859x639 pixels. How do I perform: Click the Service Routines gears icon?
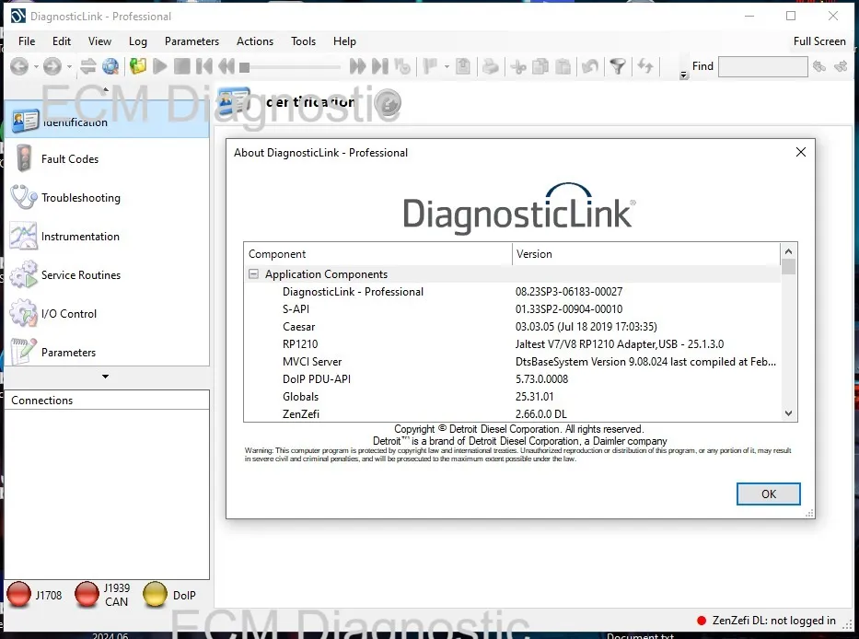click(x=24, y=275)
